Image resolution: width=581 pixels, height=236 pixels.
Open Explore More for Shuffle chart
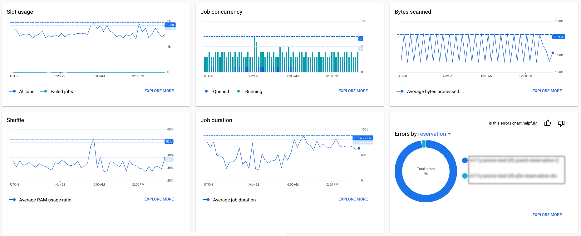(159, 199)
